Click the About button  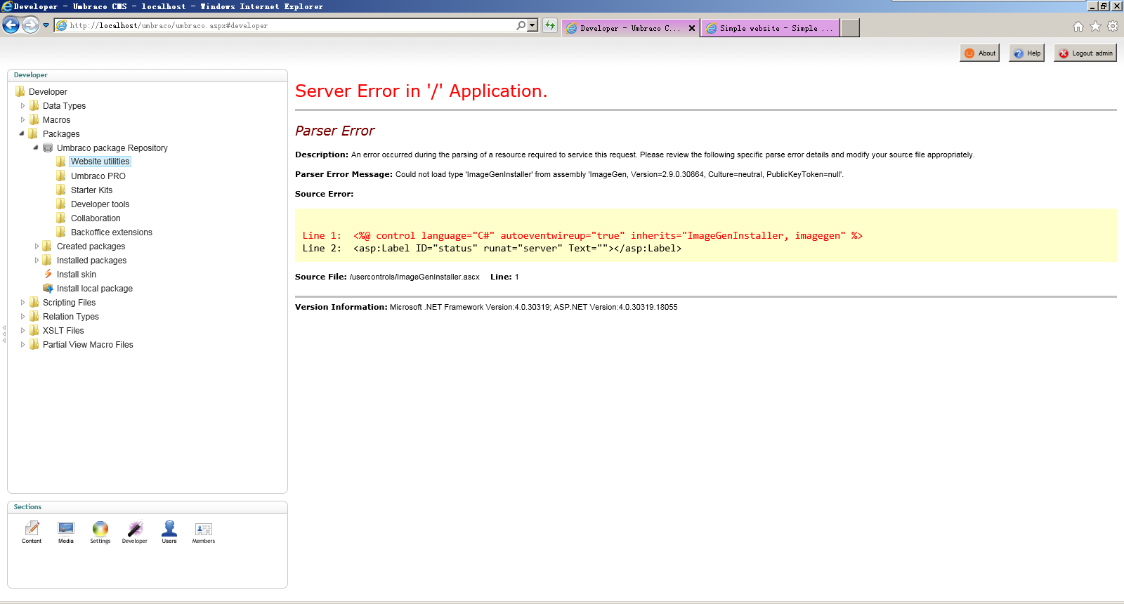(x=979, y=53)
